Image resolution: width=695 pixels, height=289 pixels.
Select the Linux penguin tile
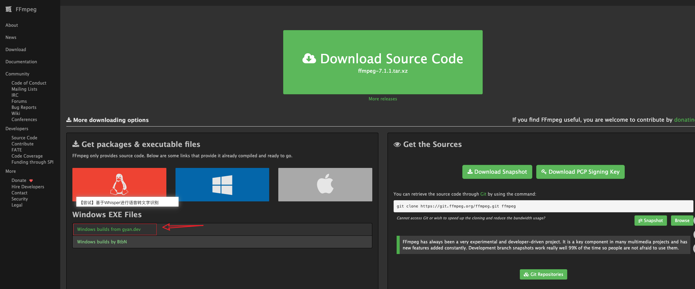(119, 184)
